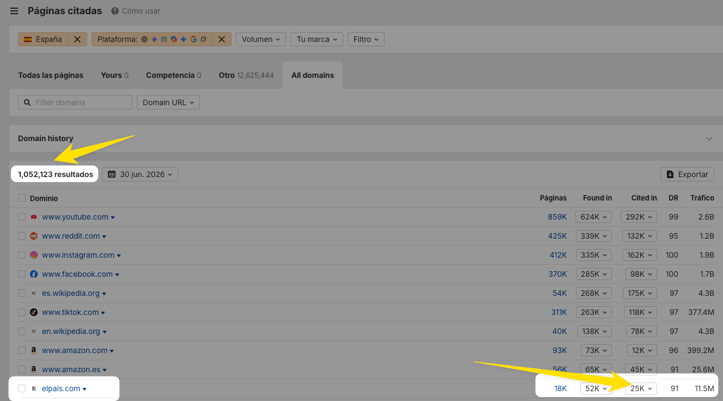Click the El País favicon icon
Image resolution: width=723 pixels, height=401 pixels.
[34, 388]
